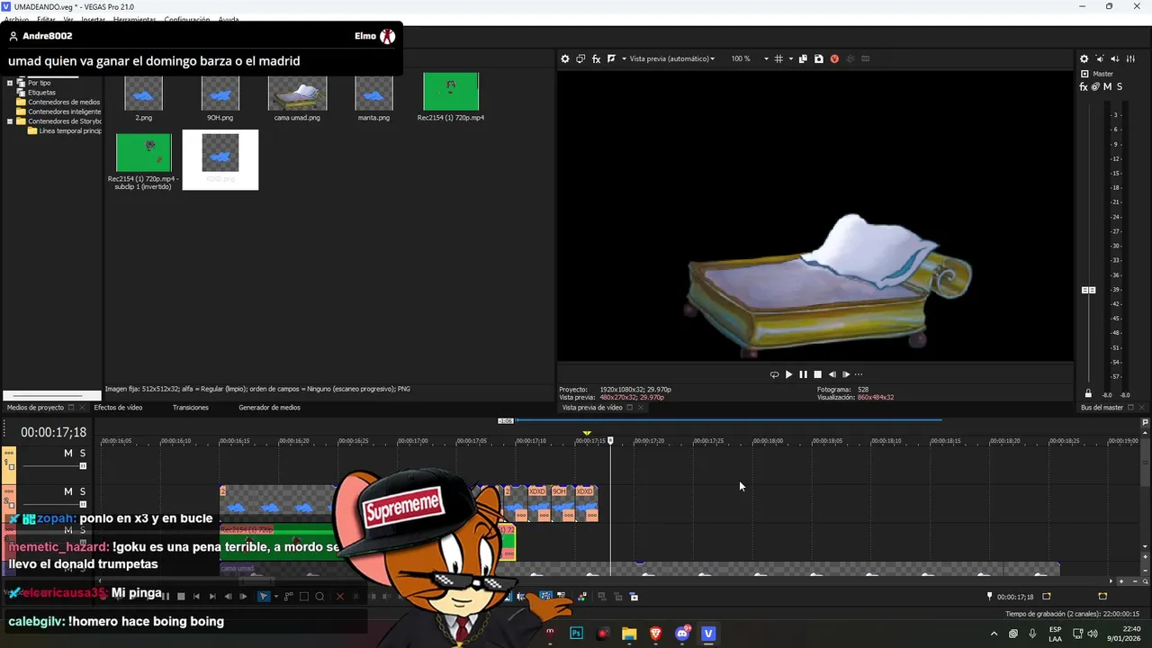Toggle the preview overlay grid icon

[x=778, y=58]
